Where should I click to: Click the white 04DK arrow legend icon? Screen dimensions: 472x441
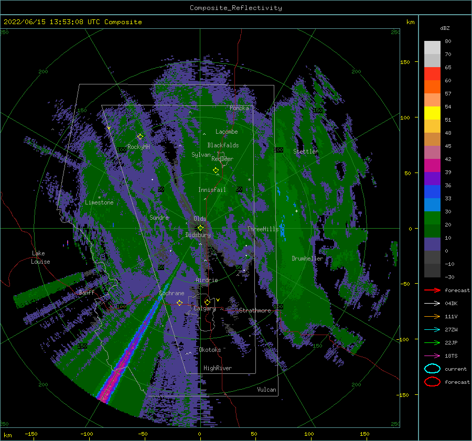[x=432, y=303]
